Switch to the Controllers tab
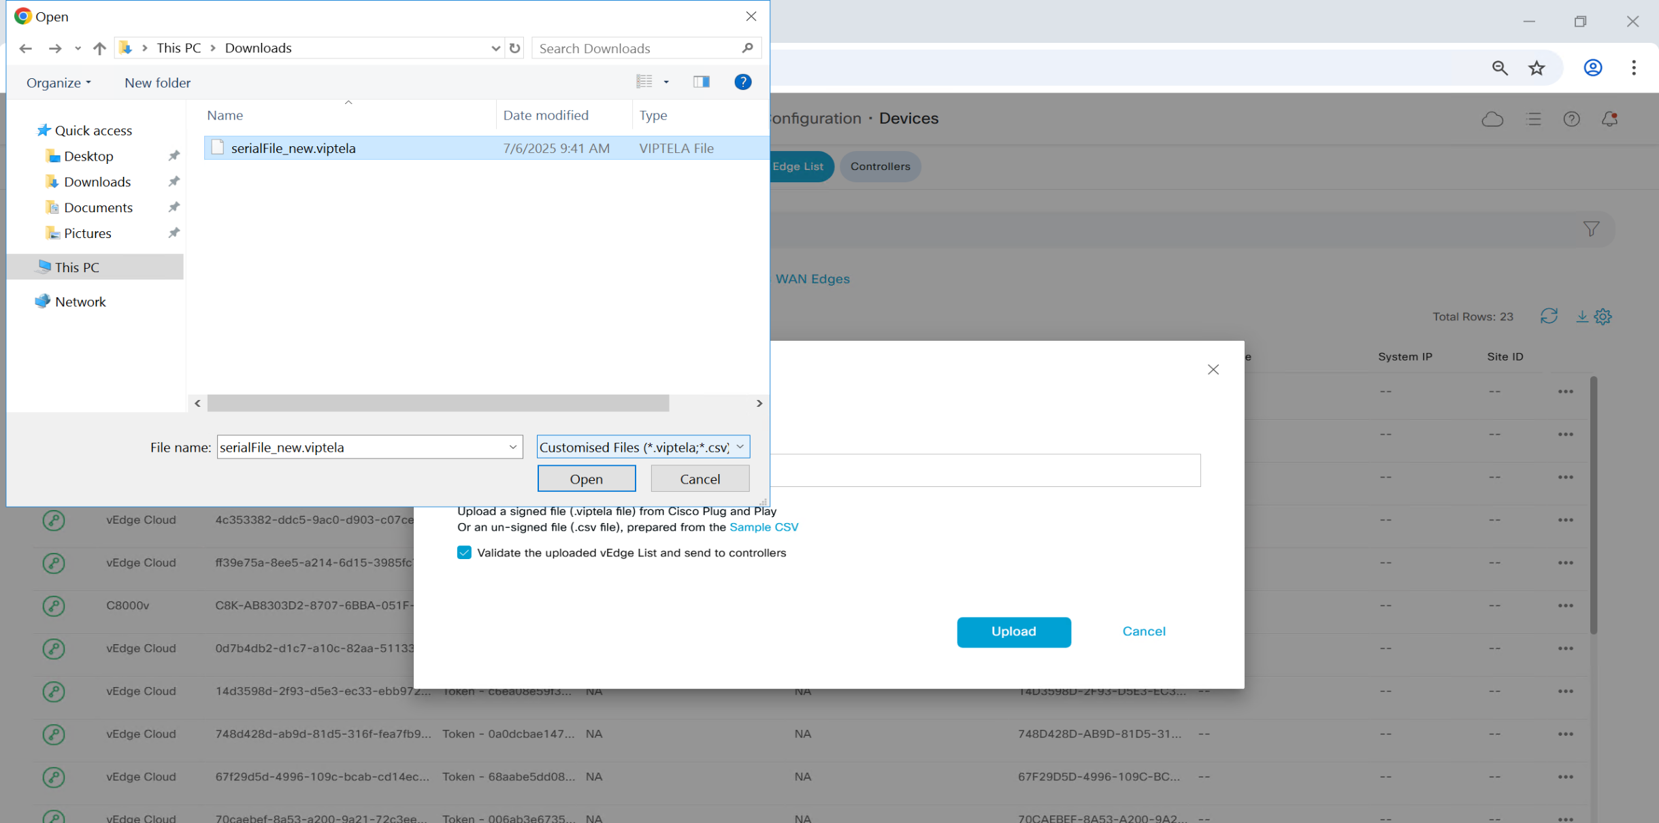 coord(879,167)
